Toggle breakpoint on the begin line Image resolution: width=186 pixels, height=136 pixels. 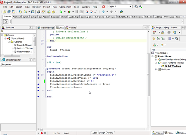coord(38,72)
